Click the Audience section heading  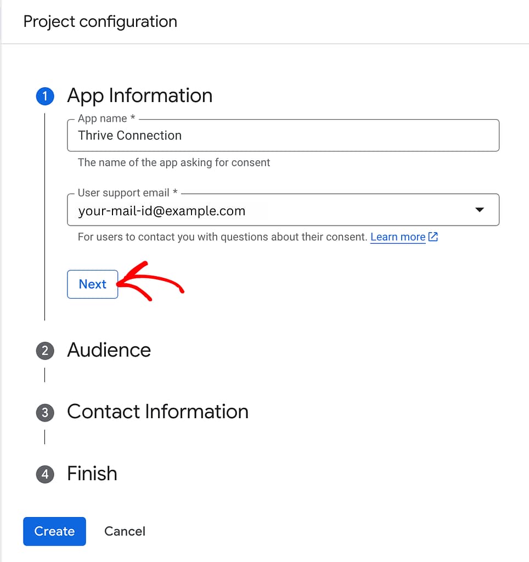pos(109,350)
